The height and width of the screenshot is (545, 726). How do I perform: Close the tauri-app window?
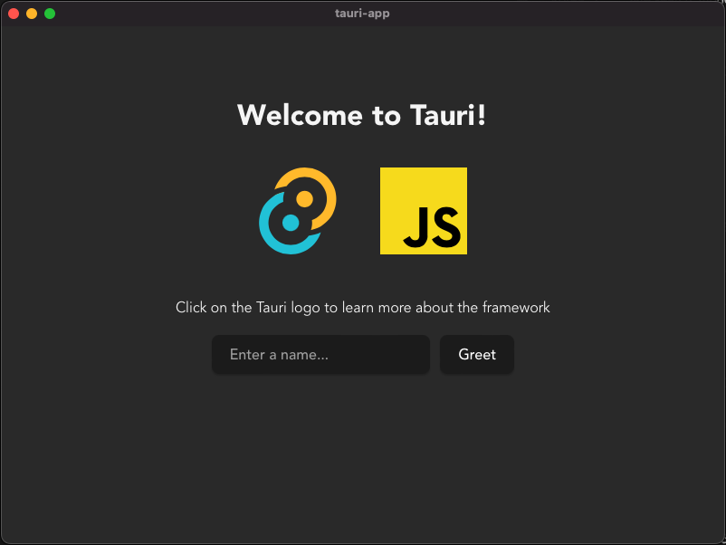tap(14, 14)
